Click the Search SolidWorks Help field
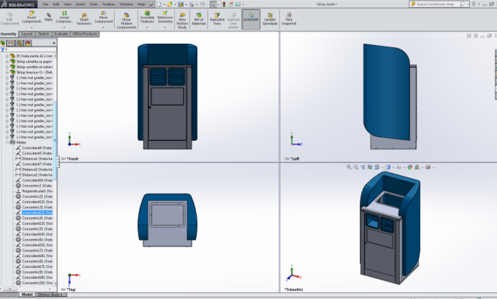Image resolution: width=497 pixels, height=299 pixels. pyautogui.click(x=435, y=4)
